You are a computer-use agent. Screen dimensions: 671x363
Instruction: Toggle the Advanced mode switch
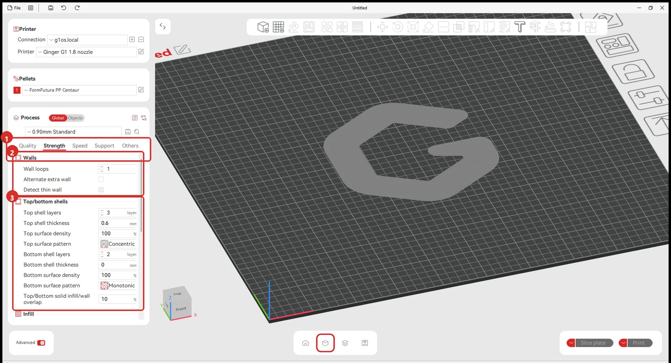tap(41, 342)
